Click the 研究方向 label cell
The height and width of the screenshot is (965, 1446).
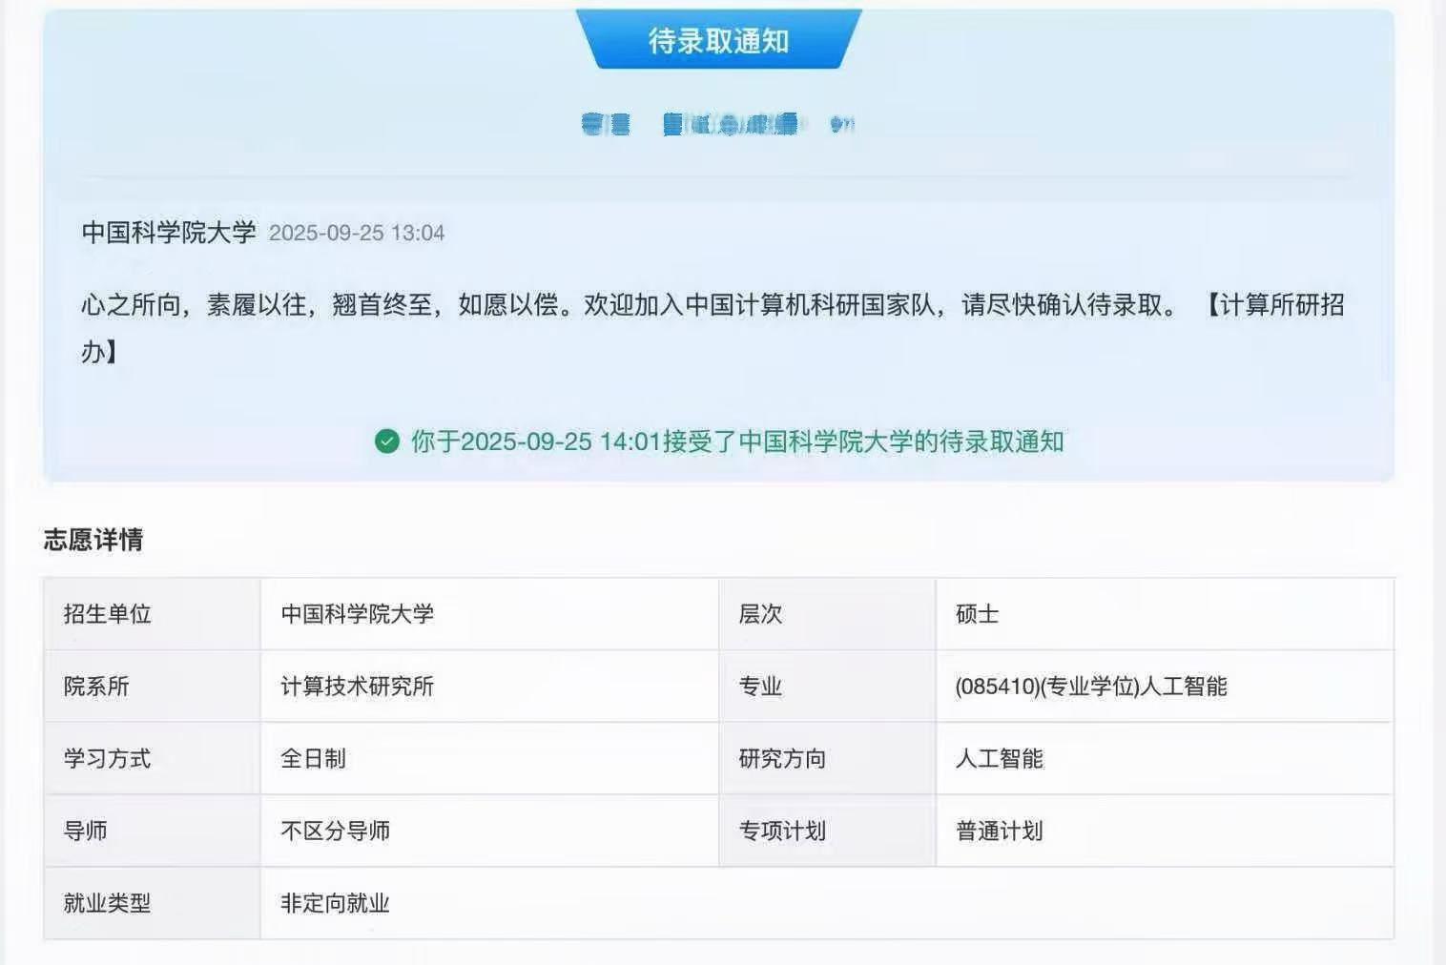click(x=827, y=759)
